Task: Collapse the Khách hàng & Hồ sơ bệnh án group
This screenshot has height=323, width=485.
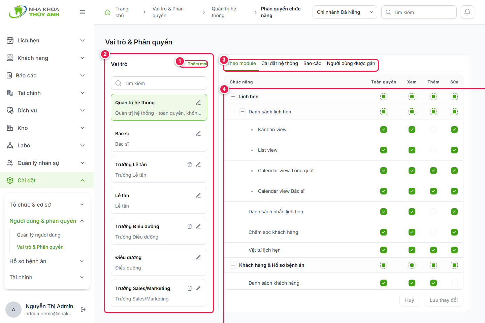Action: coord(233,265)
